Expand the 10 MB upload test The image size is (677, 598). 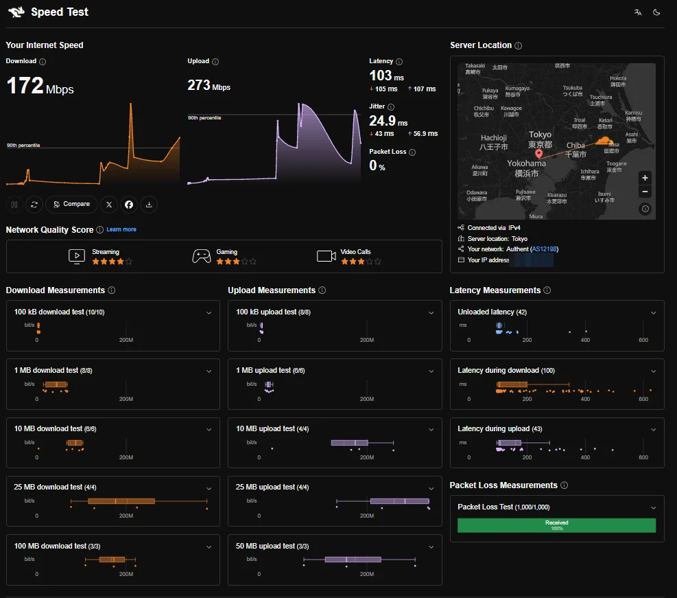[431, 429]
